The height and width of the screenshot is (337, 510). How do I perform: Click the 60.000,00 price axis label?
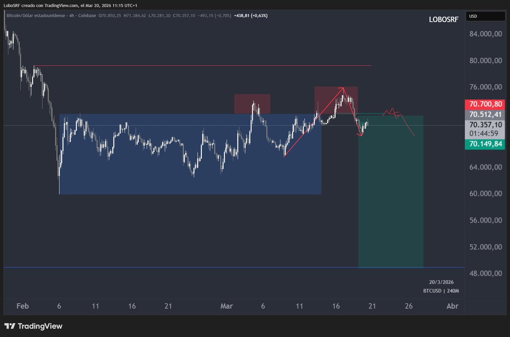point(486,194)
